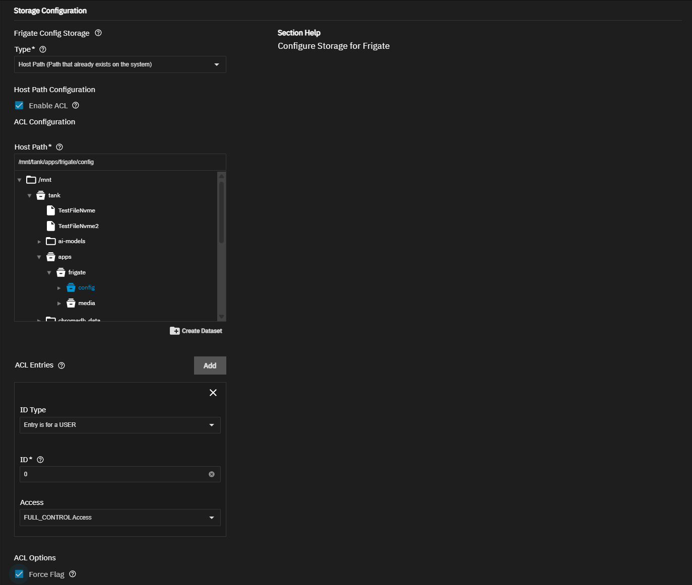Open help tooltip for Enable ACL
This screenshot has width=692, height=585.
[x=76, y=106]
